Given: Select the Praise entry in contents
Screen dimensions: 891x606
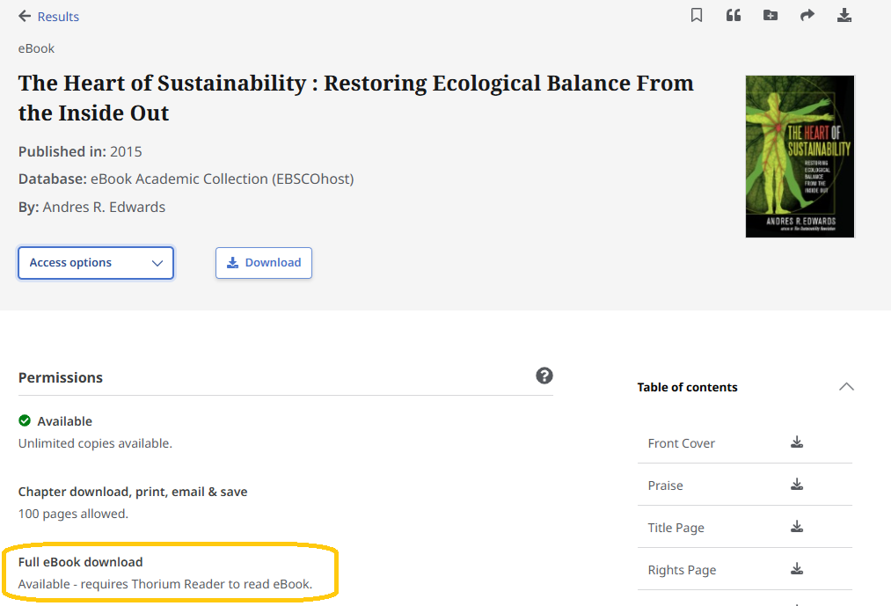Looking at the screenshot, I should tap(664, 485).
